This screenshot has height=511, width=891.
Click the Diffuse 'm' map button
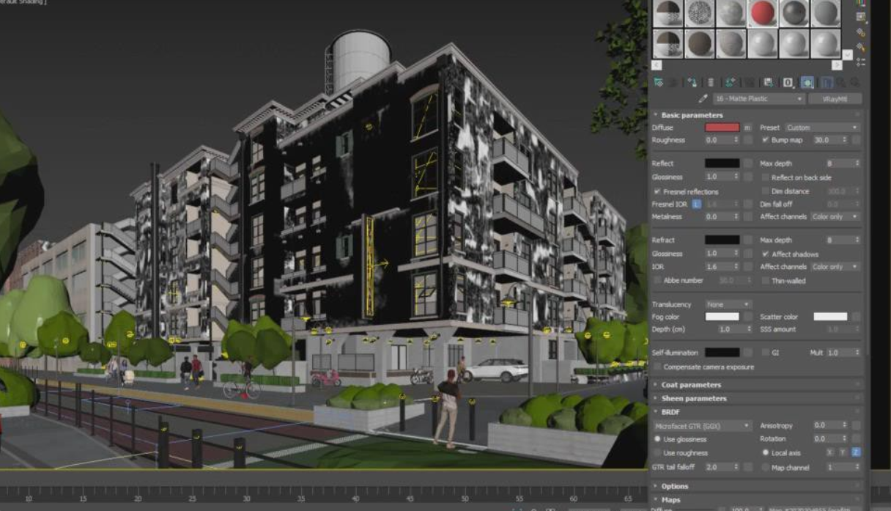[747, 128]
